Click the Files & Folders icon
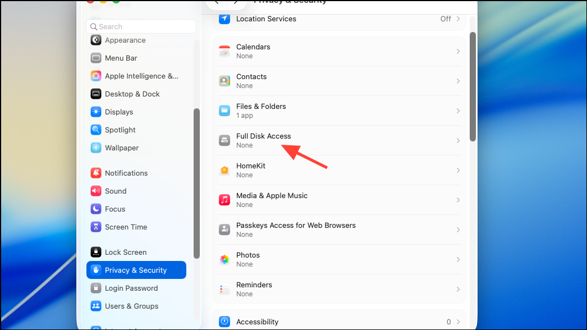Screen dimensions: 587x330 (x=224, y=111)
